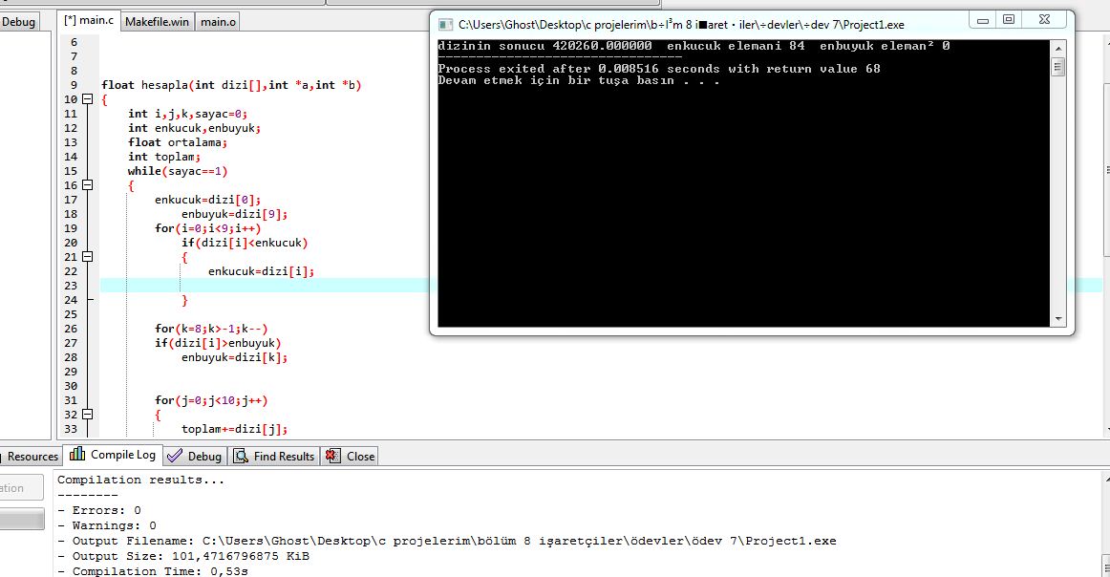Click the Close tab red icon
The image size is (1110, 577).
(332, 456)
